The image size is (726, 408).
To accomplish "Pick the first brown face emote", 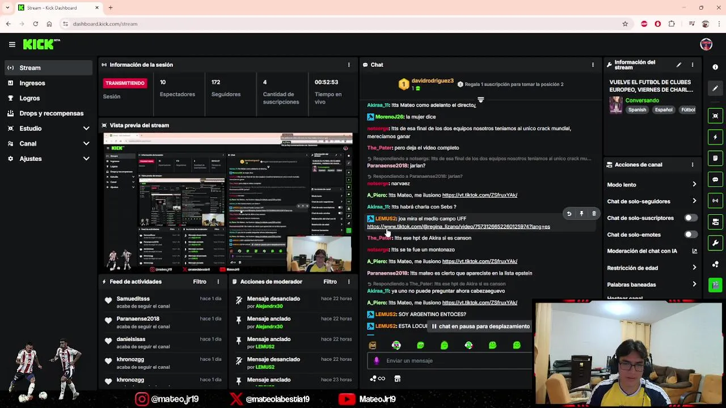I will (372, 345).
